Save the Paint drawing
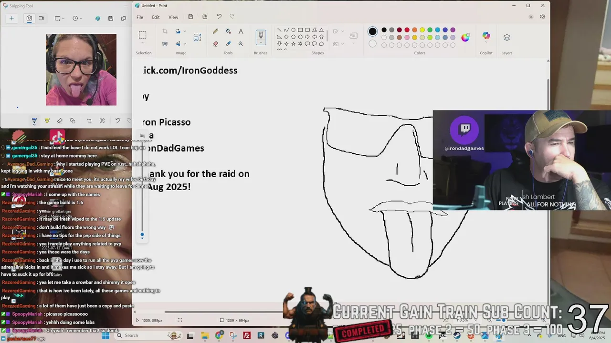Image resolution: width=611 pixels, height=343 pixels. pyautogui.click(x=190, y=17)
